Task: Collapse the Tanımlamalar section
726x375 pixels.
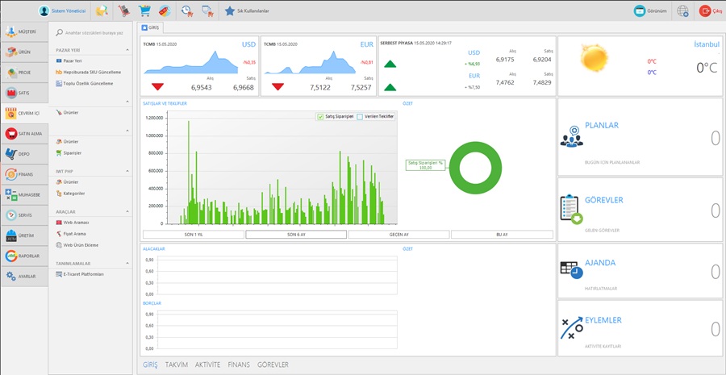Action: tap(128, 263)
